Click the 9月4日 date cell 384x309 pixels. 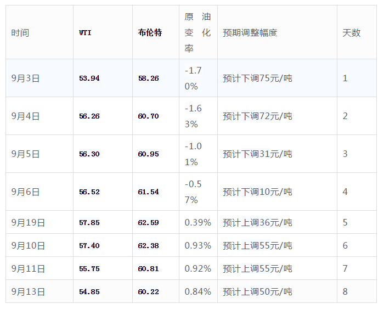[x=26, y=116]
